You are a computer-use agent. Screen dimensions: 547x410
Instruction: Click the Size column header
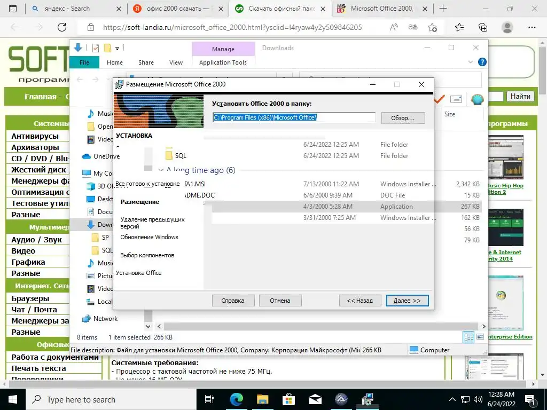click(449, 114)
